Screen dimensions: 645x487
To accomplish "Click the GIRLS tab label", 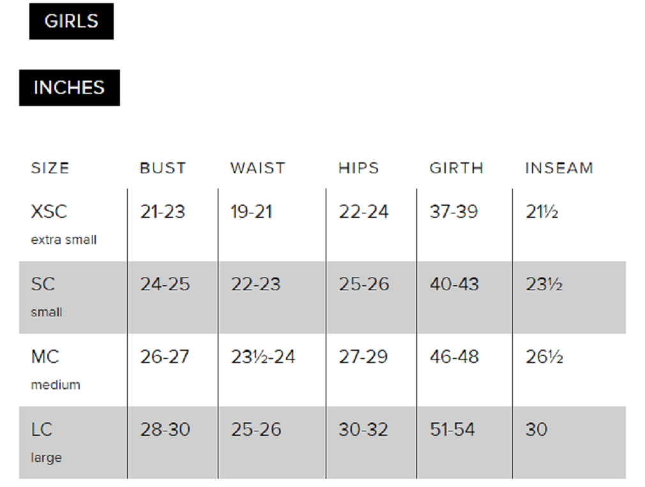I will click(71, 21).
